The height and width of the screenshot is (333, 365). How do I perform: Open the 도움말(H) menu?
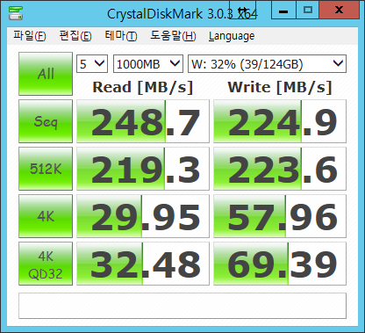[x=173, y=36]
